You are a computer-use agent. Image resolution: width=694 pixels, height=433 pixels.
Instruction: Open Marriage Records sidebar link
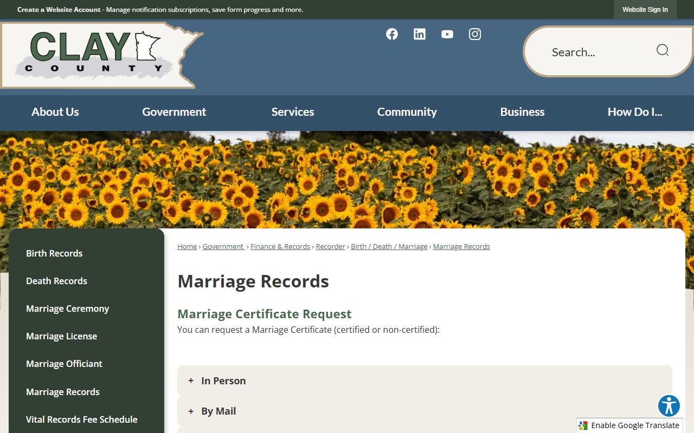pos(63,392)
